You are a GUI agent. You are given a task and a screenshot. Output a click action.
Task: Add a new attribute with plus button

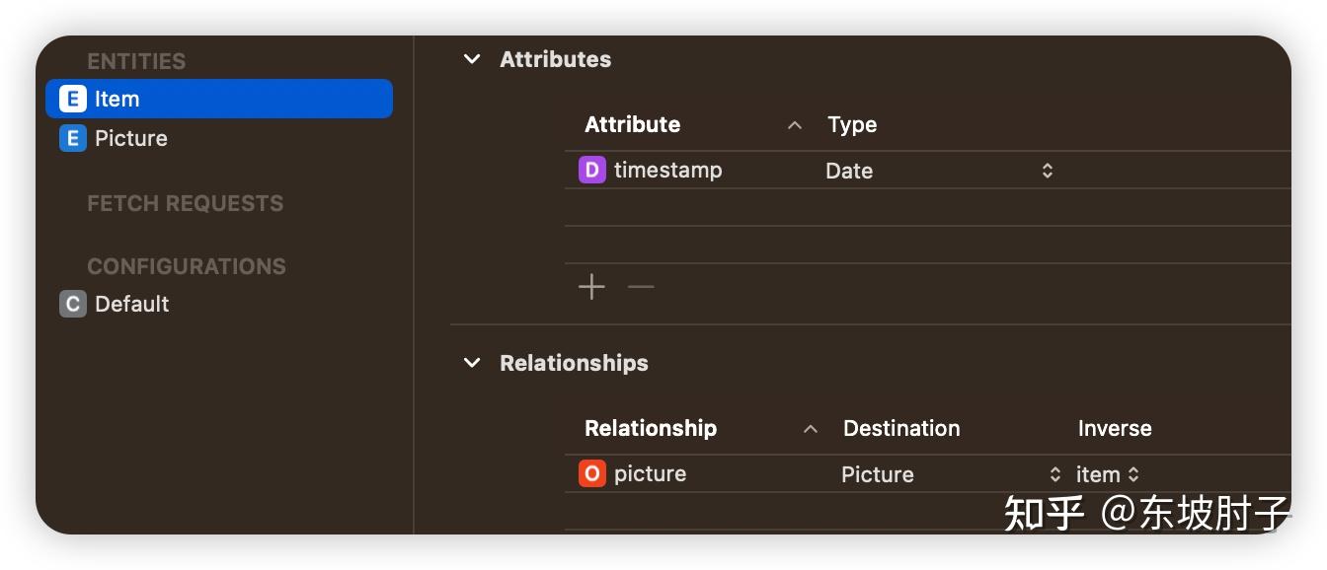(x=591, y=287)
